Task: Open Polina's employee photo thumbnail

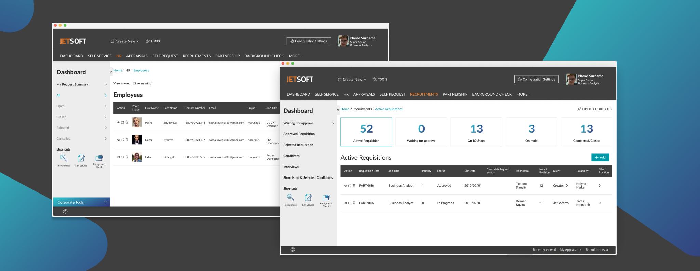Action: (x=137, y=122)
